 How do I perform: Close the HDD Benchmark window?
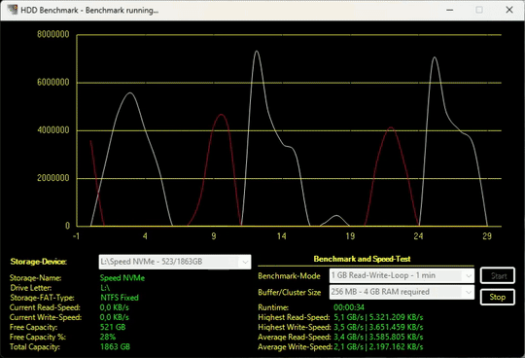pyautogui.click(x=509, y=10)
